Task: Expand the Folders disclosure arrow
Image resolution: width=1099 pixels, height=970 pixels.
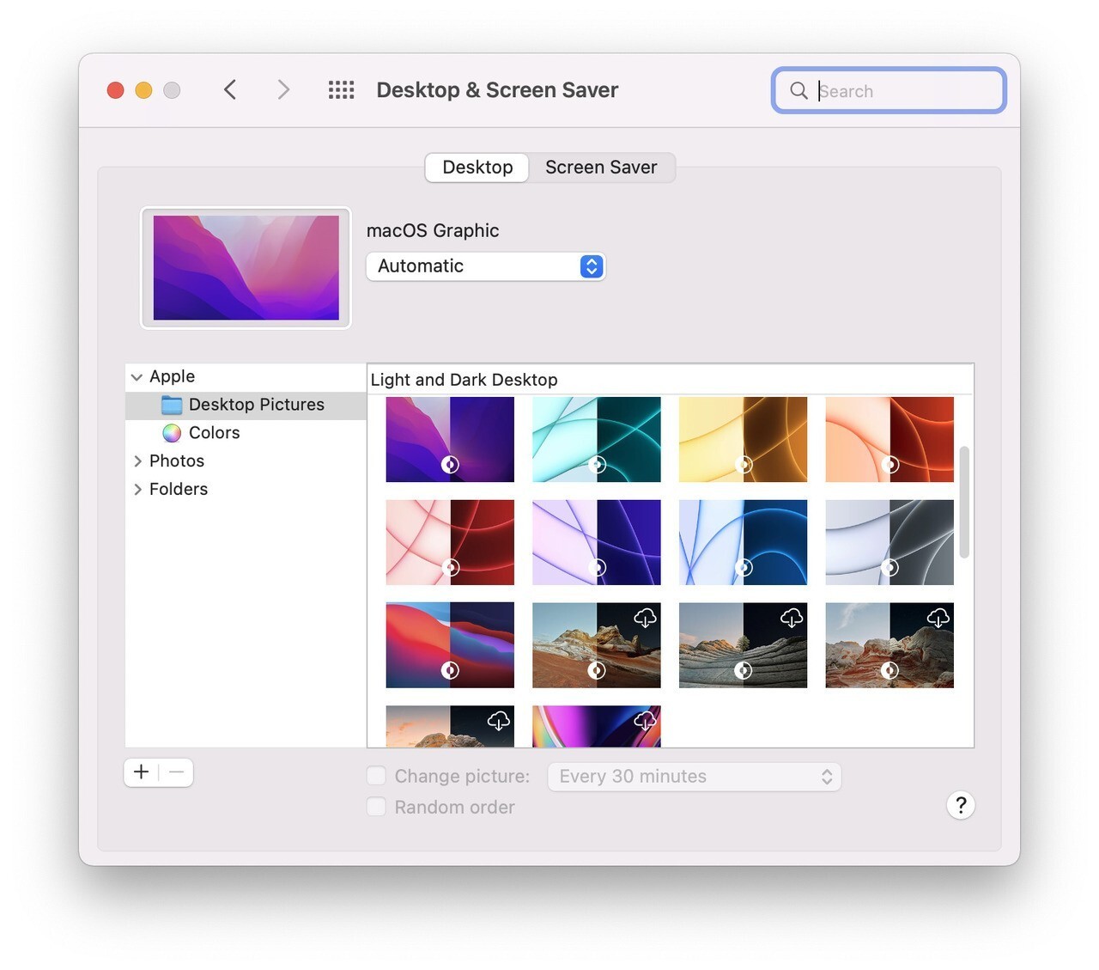Action: (137, 490)
